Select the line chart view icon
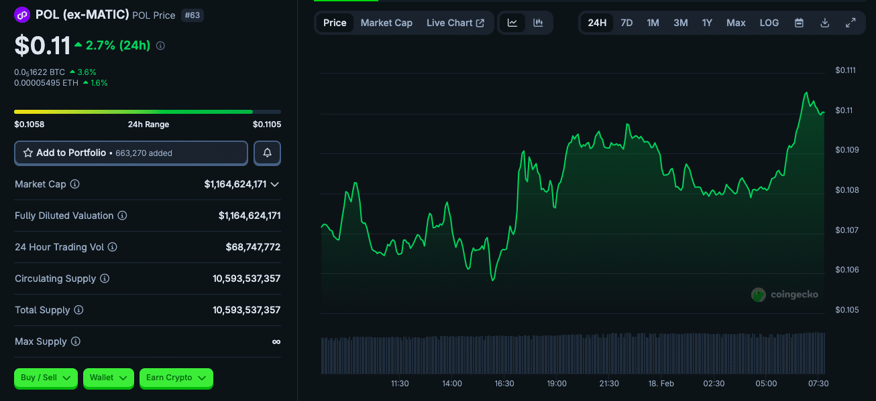Viewport: 876px width, 401px height. coord(513,22)
